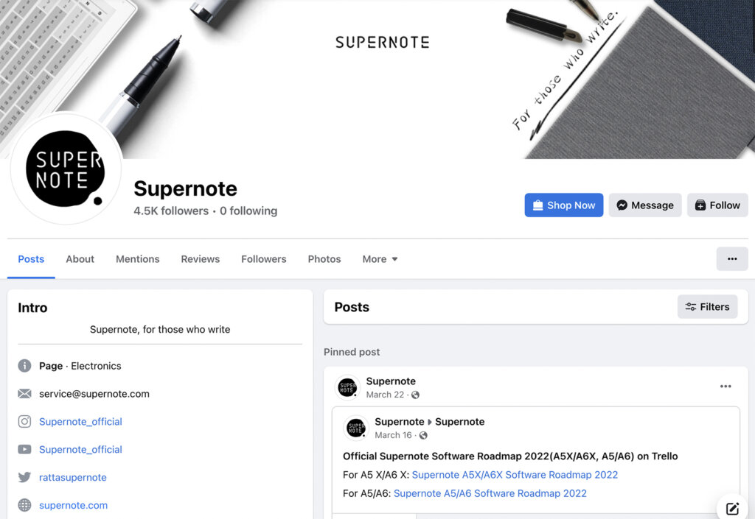Click the globe icon next to supernote.com

pos(24,505)
